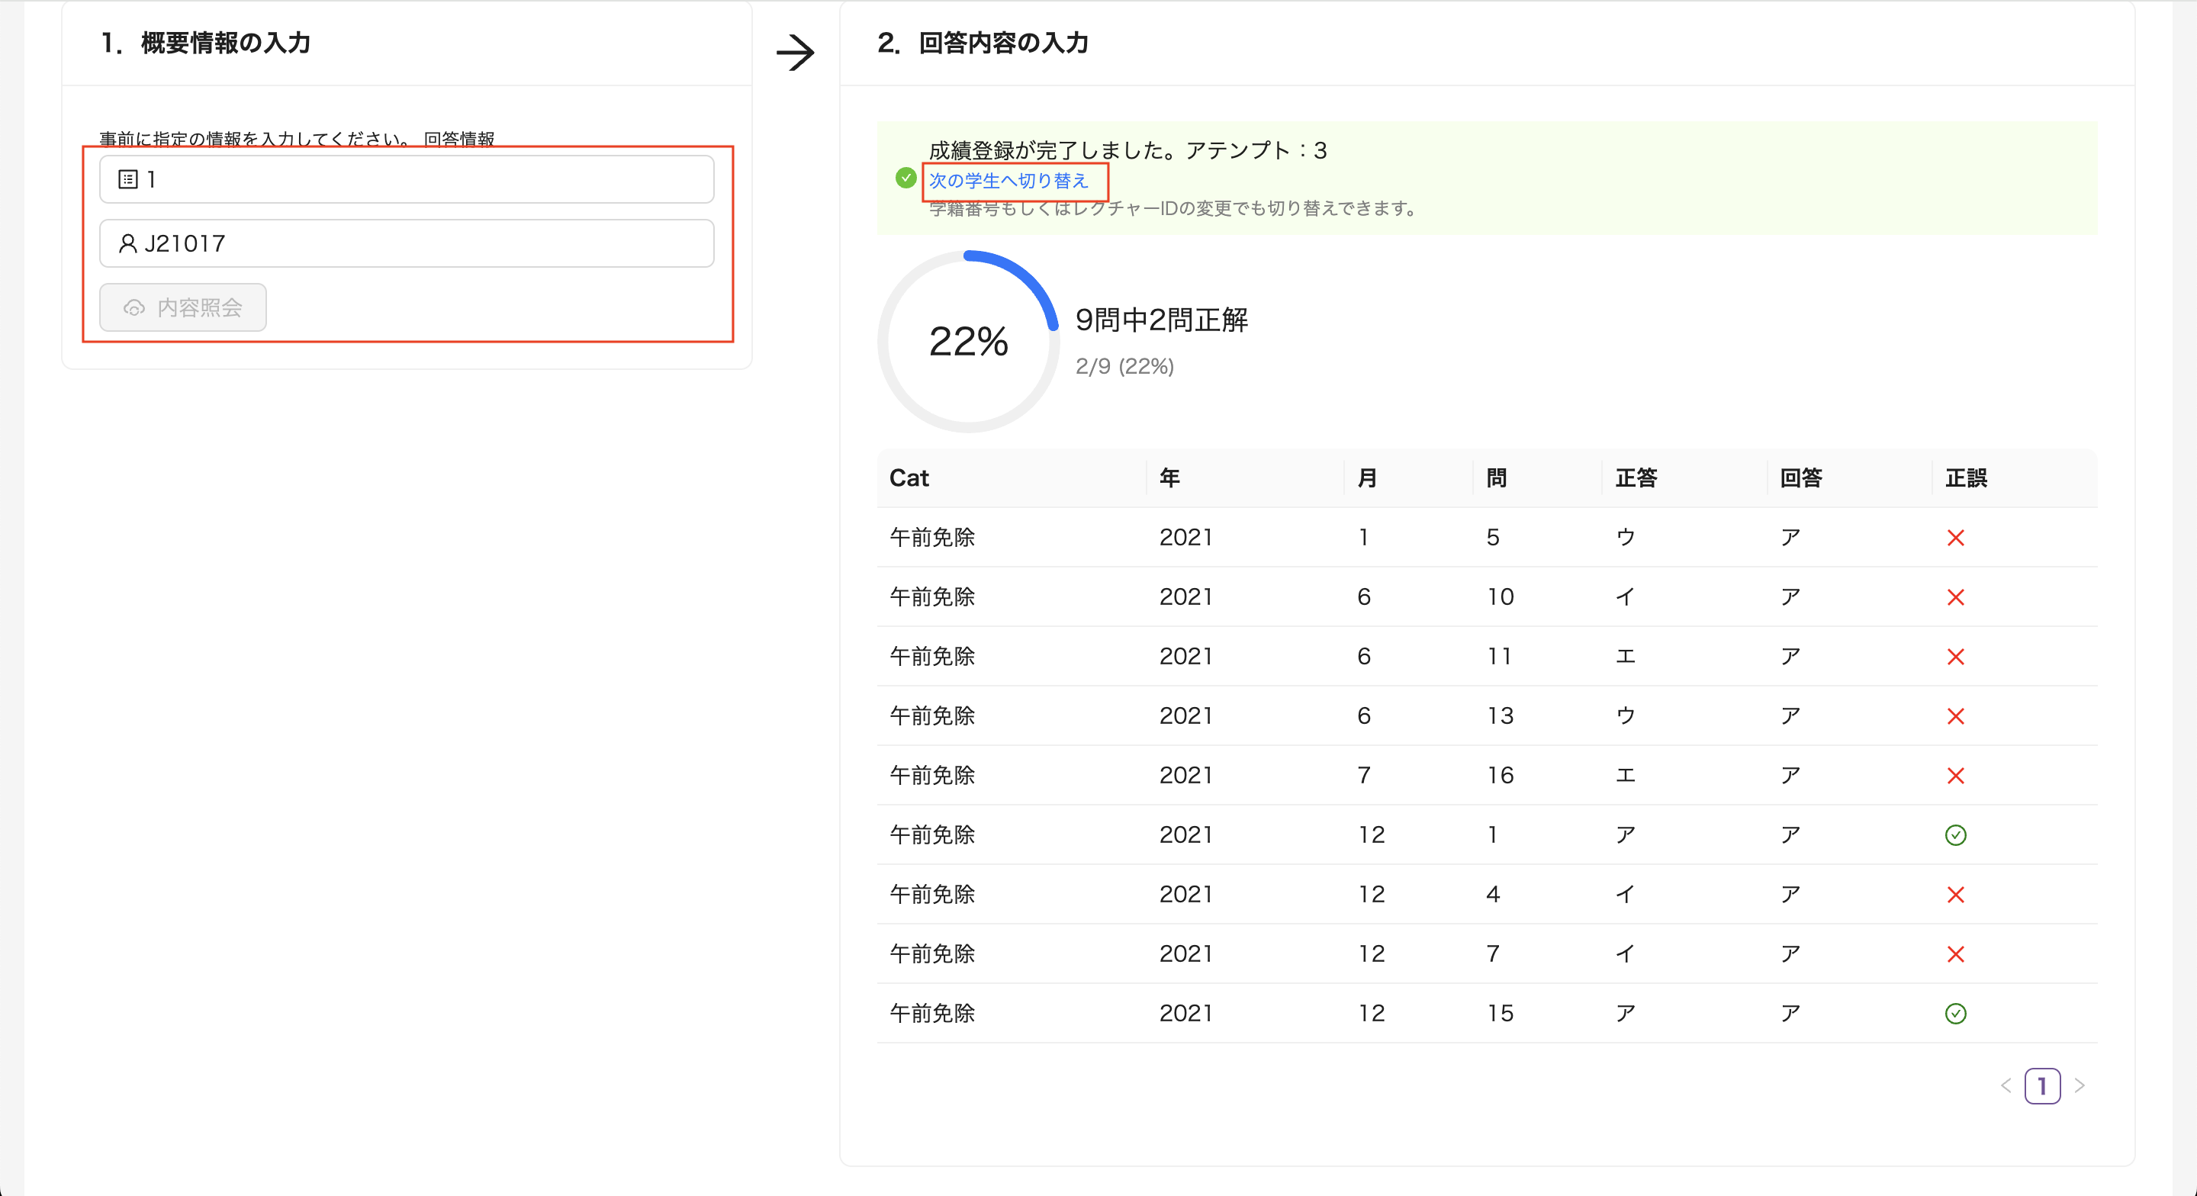Viewport: 2197px width, 1196px height.
Task: Go to next page with right chevron
Action: pyautogui.click(x=2080, y=1085)
